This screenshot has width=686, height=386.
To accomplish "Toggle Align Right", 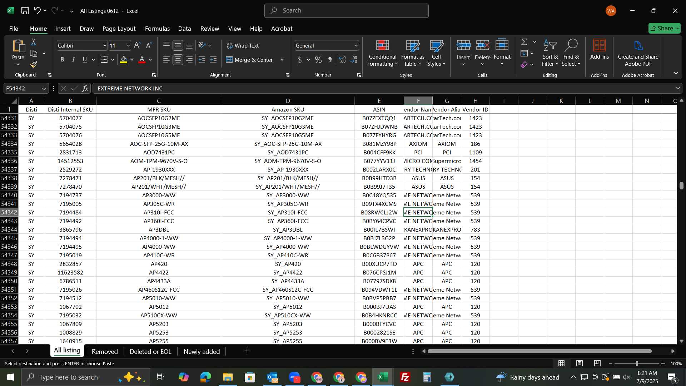I will pos(189,60).
